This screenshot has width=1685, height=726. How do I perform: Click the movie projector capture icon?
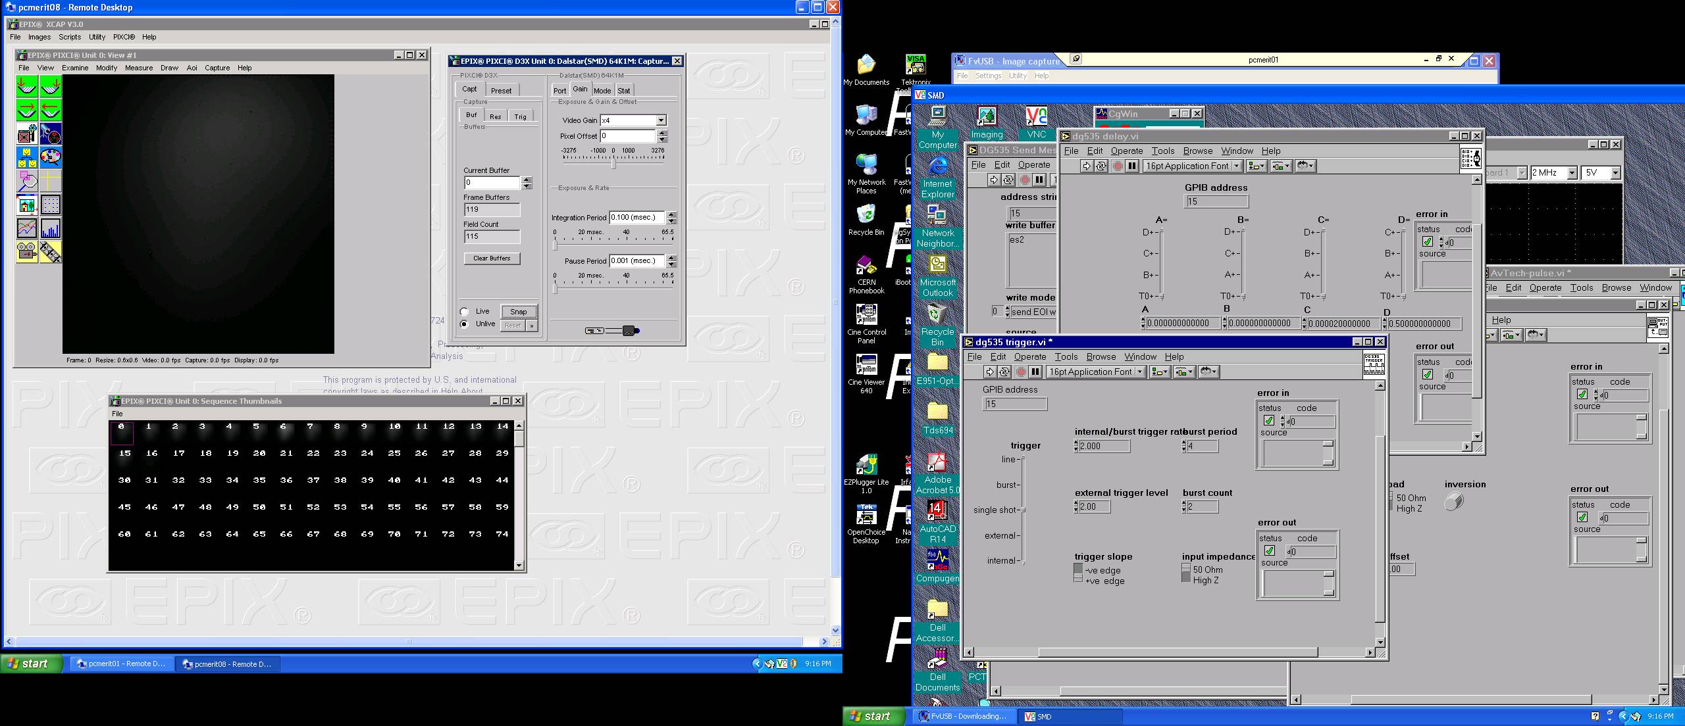point(26,134)
